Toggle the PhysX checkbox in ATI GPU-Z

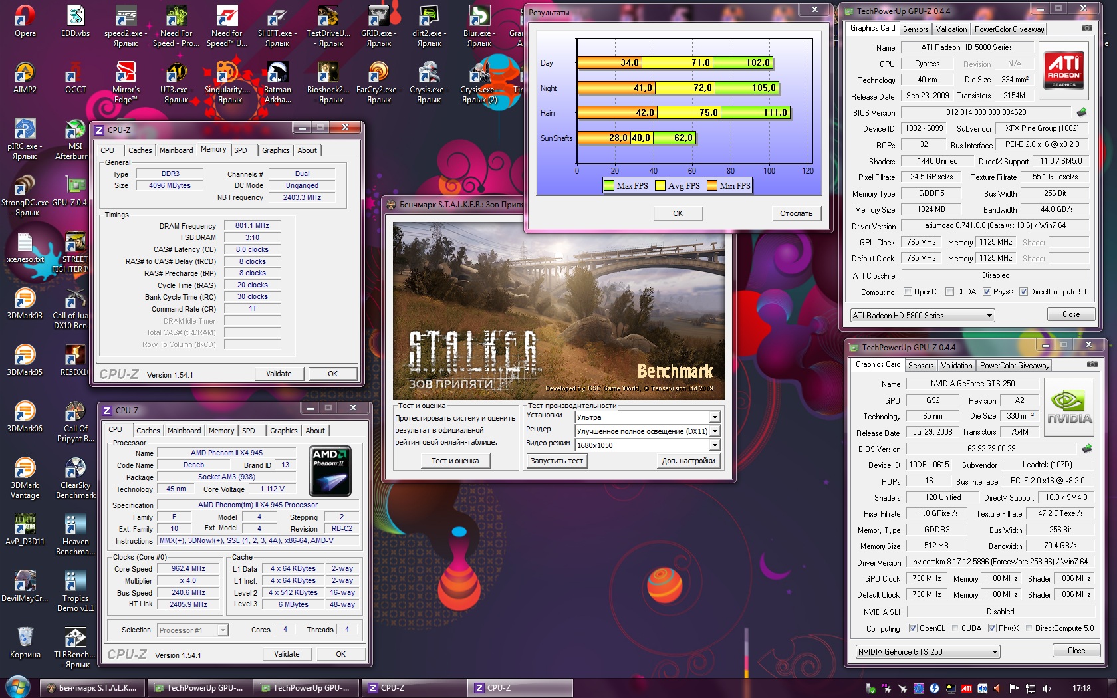(987, 292)
